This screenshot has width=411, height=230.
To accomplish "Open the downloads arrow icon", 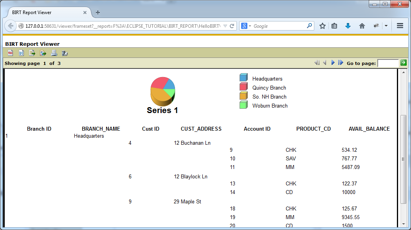I will (x=348, y=26).
